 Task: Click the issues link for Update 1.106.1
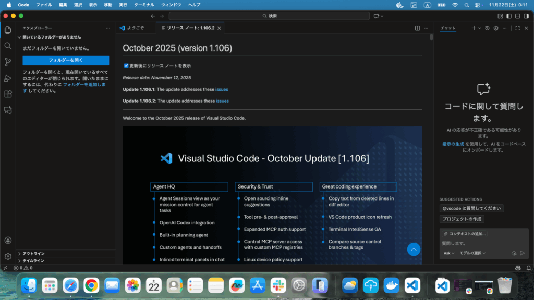[x=222, y=89]
